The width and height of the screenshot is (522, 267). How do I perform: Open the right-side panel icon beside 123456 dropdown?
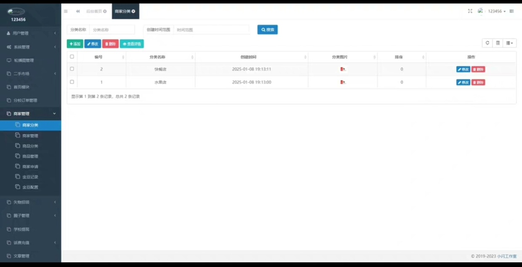tap(511, 11)
